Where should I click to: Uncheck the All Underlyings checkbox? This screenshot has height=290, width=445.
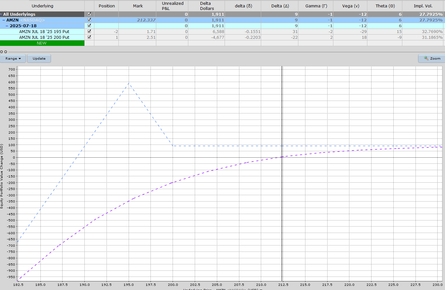(x=89, y=14)
